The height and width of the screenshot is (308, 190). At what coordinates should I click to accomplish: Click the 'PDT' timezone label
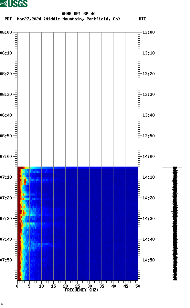[x=8, y=19]
